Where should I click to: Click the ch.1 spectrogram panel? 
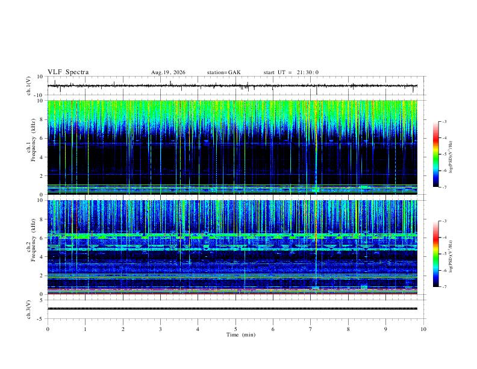tap(232, 147)
